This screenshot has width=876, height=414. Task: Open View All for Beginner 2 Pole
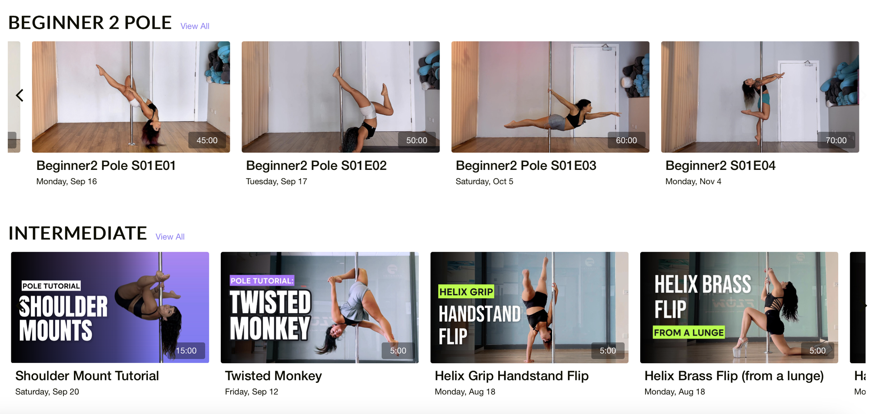195,26
